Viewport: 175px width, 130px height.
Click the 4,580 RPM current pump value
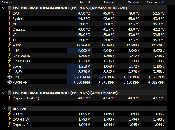pos(82,82)
